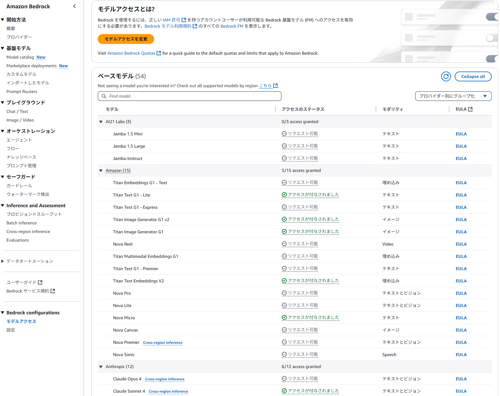Open Batch inference page
Screen dimensions: 500x396
coord(21,223)
